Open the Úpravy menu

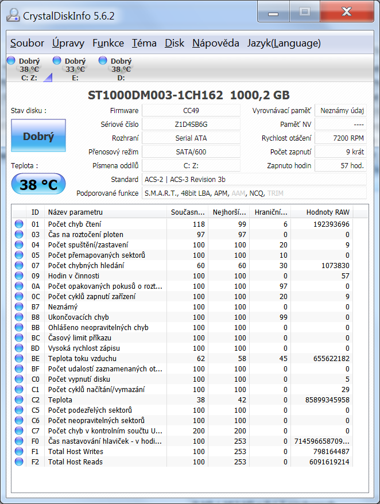click(68, 43)
